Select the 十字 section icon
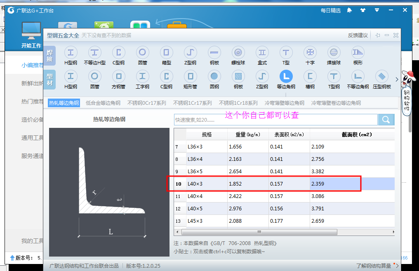 coord(310,52)
